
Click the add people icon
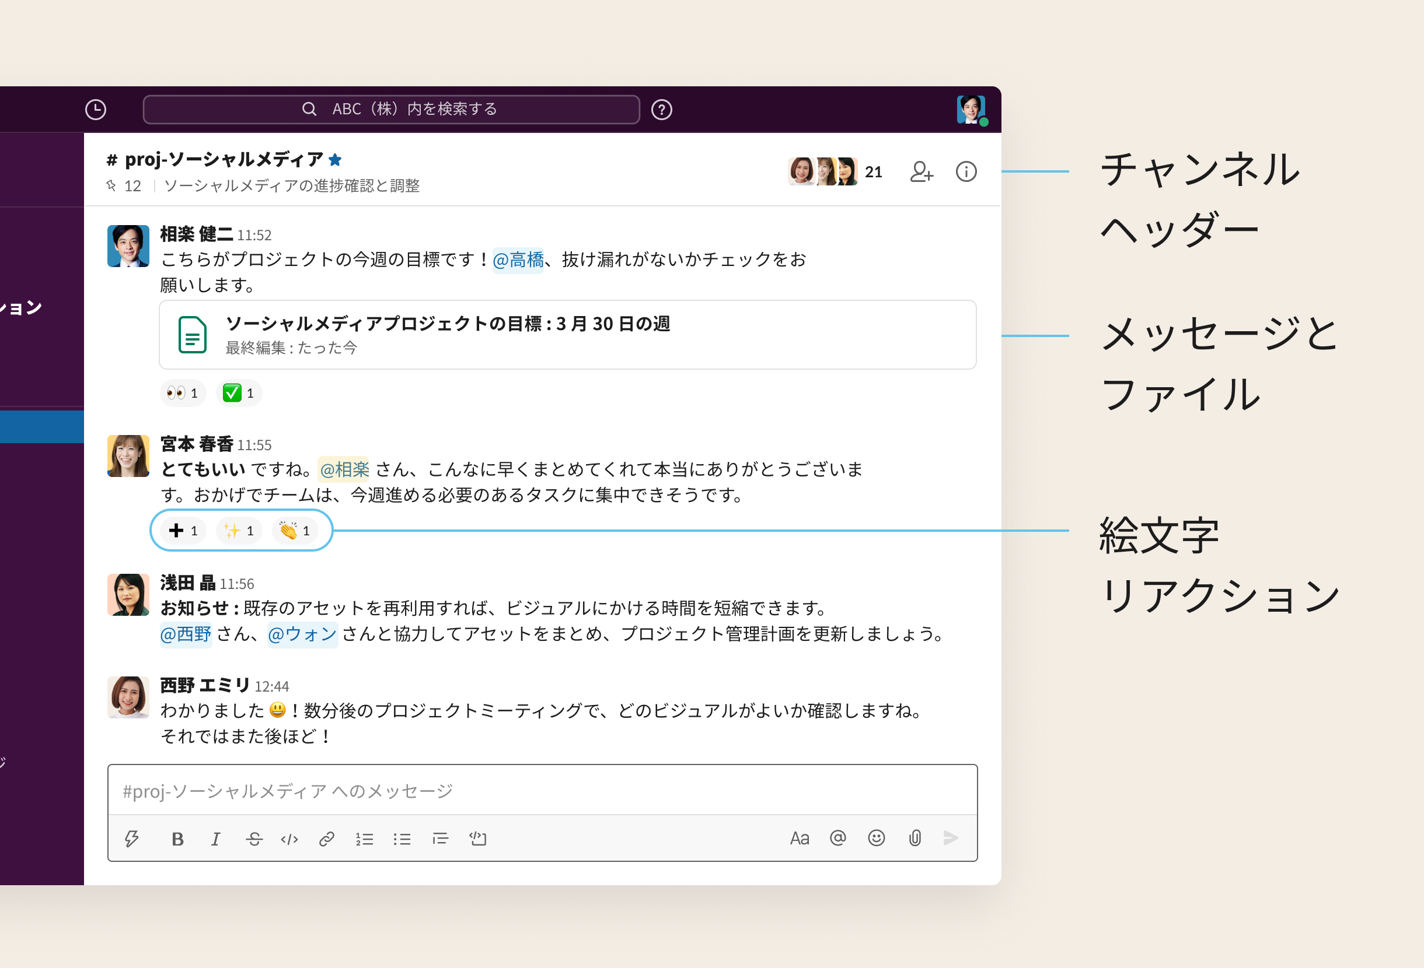[x=921, y=171]
